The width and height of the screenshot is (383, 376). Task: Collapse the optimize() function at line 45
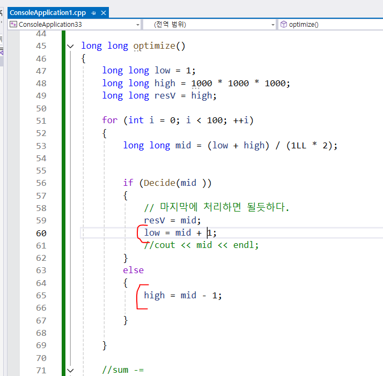[70, 46]
